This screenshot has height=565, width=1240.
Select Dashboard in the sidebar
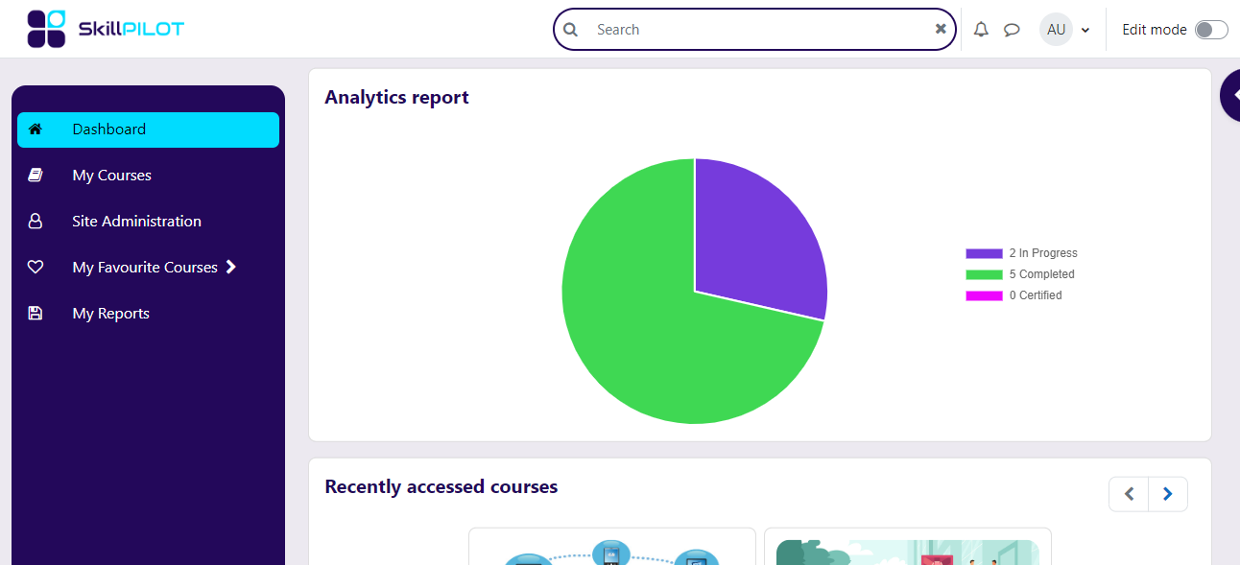click(x=108, y=129)
